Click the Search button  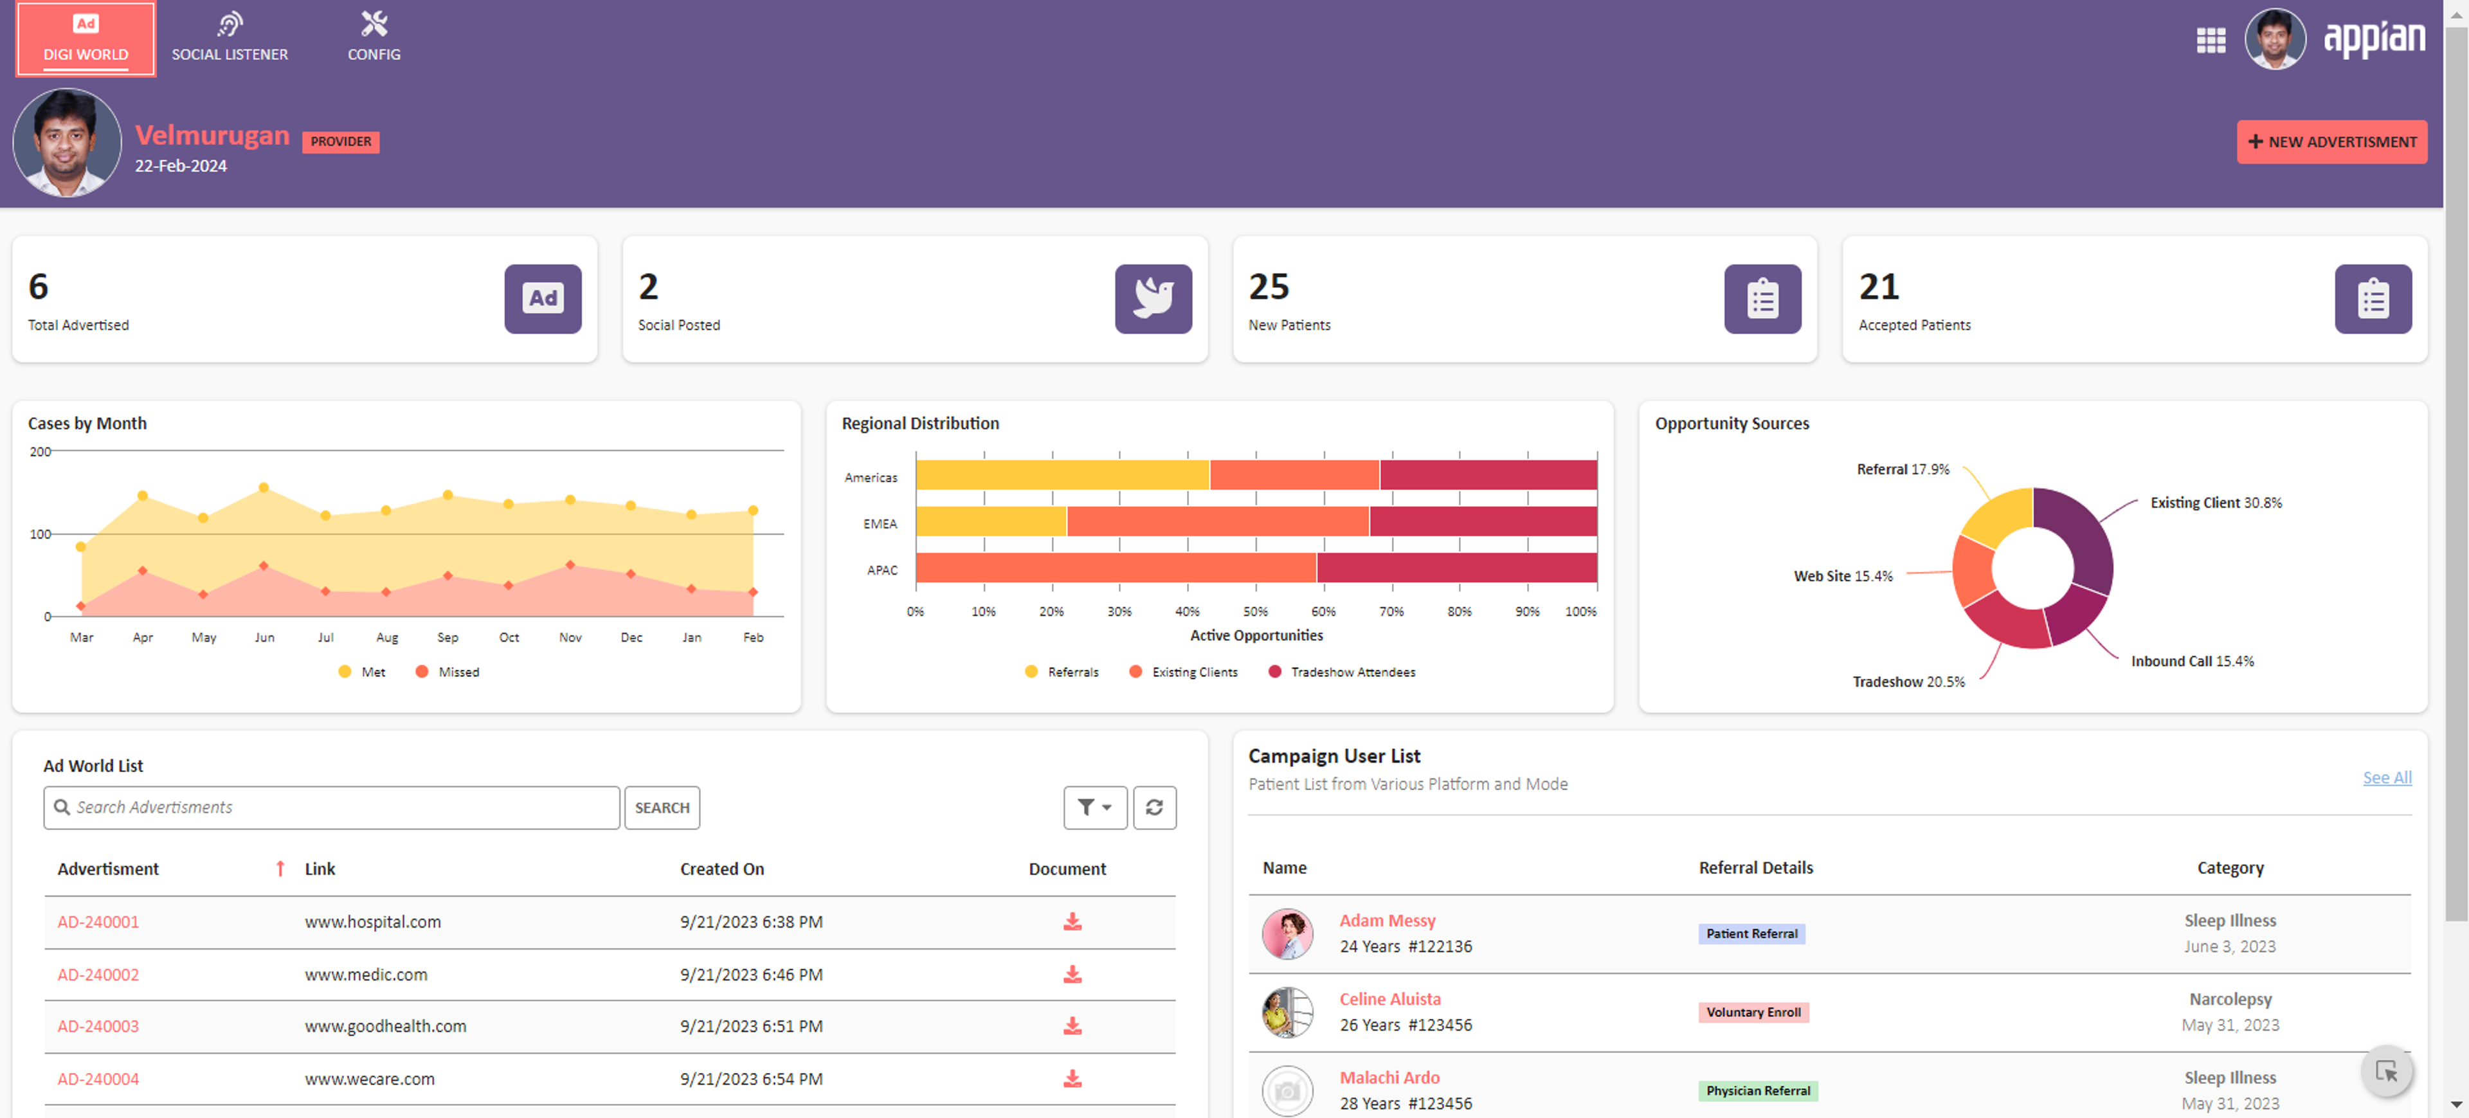click(x=662, y=807)
